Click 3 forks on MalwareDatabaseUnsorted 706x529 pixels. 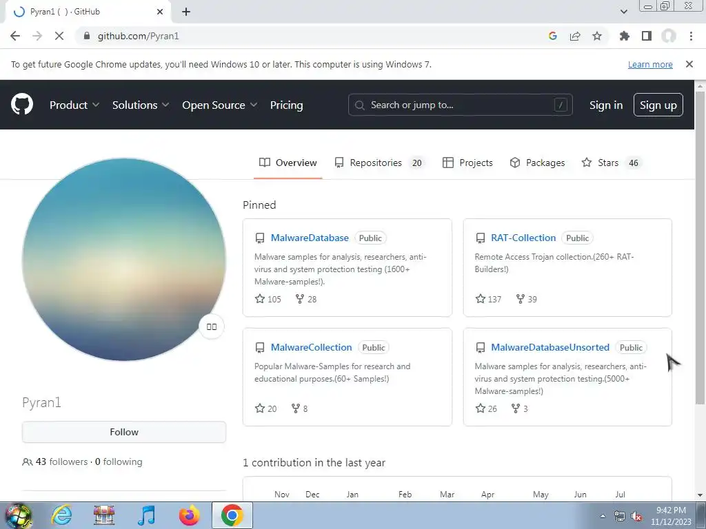520,408
